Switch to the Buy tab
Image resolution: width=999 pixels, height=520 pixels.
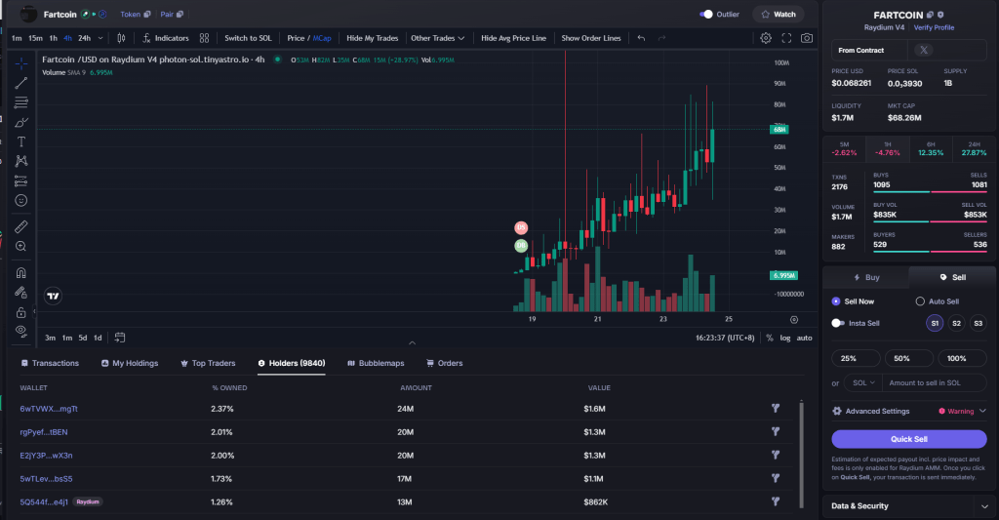(x=865, y=277)
